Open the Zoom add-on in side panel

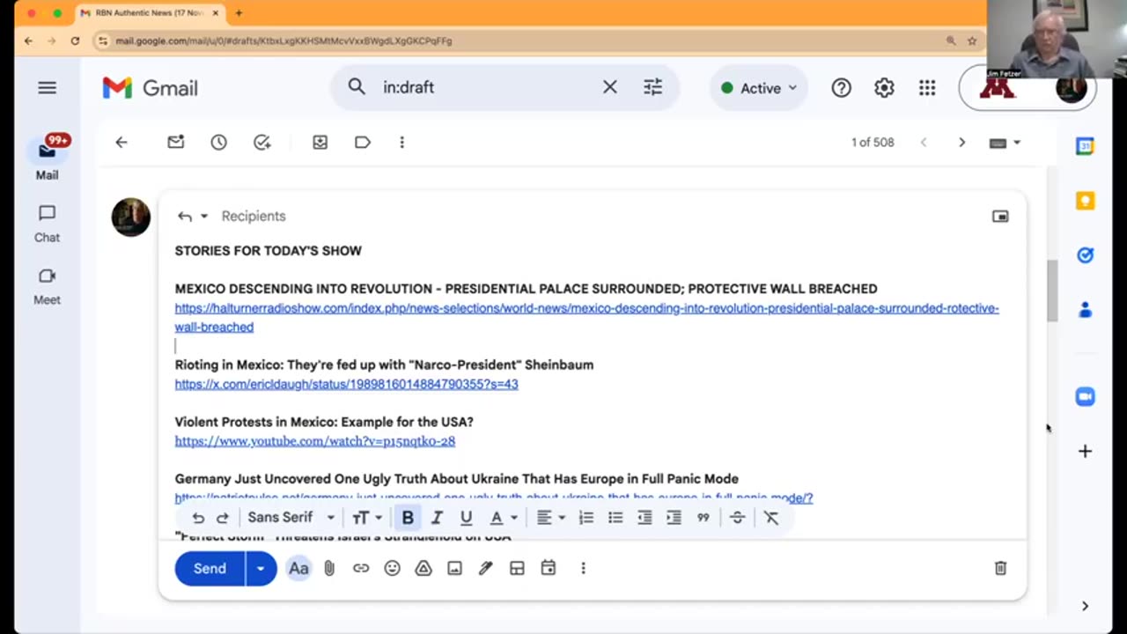1085,397
